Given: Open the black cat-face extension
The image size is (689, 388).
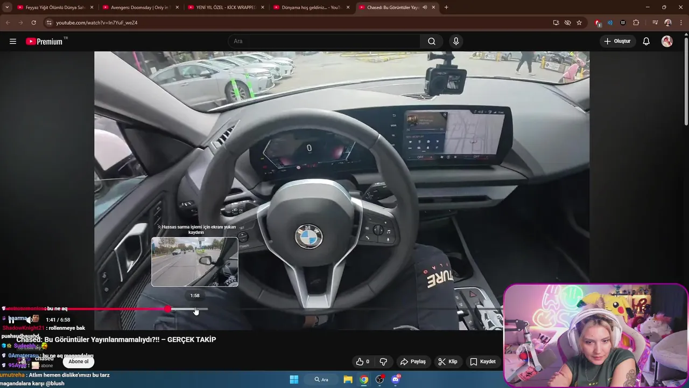Looking at the screenshot, I should click(623, 23).
